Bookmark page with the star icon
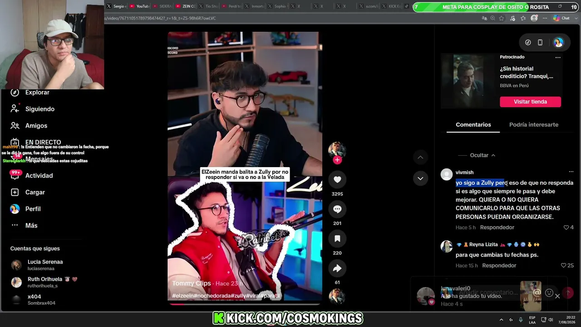 click(x=502, y=18)
